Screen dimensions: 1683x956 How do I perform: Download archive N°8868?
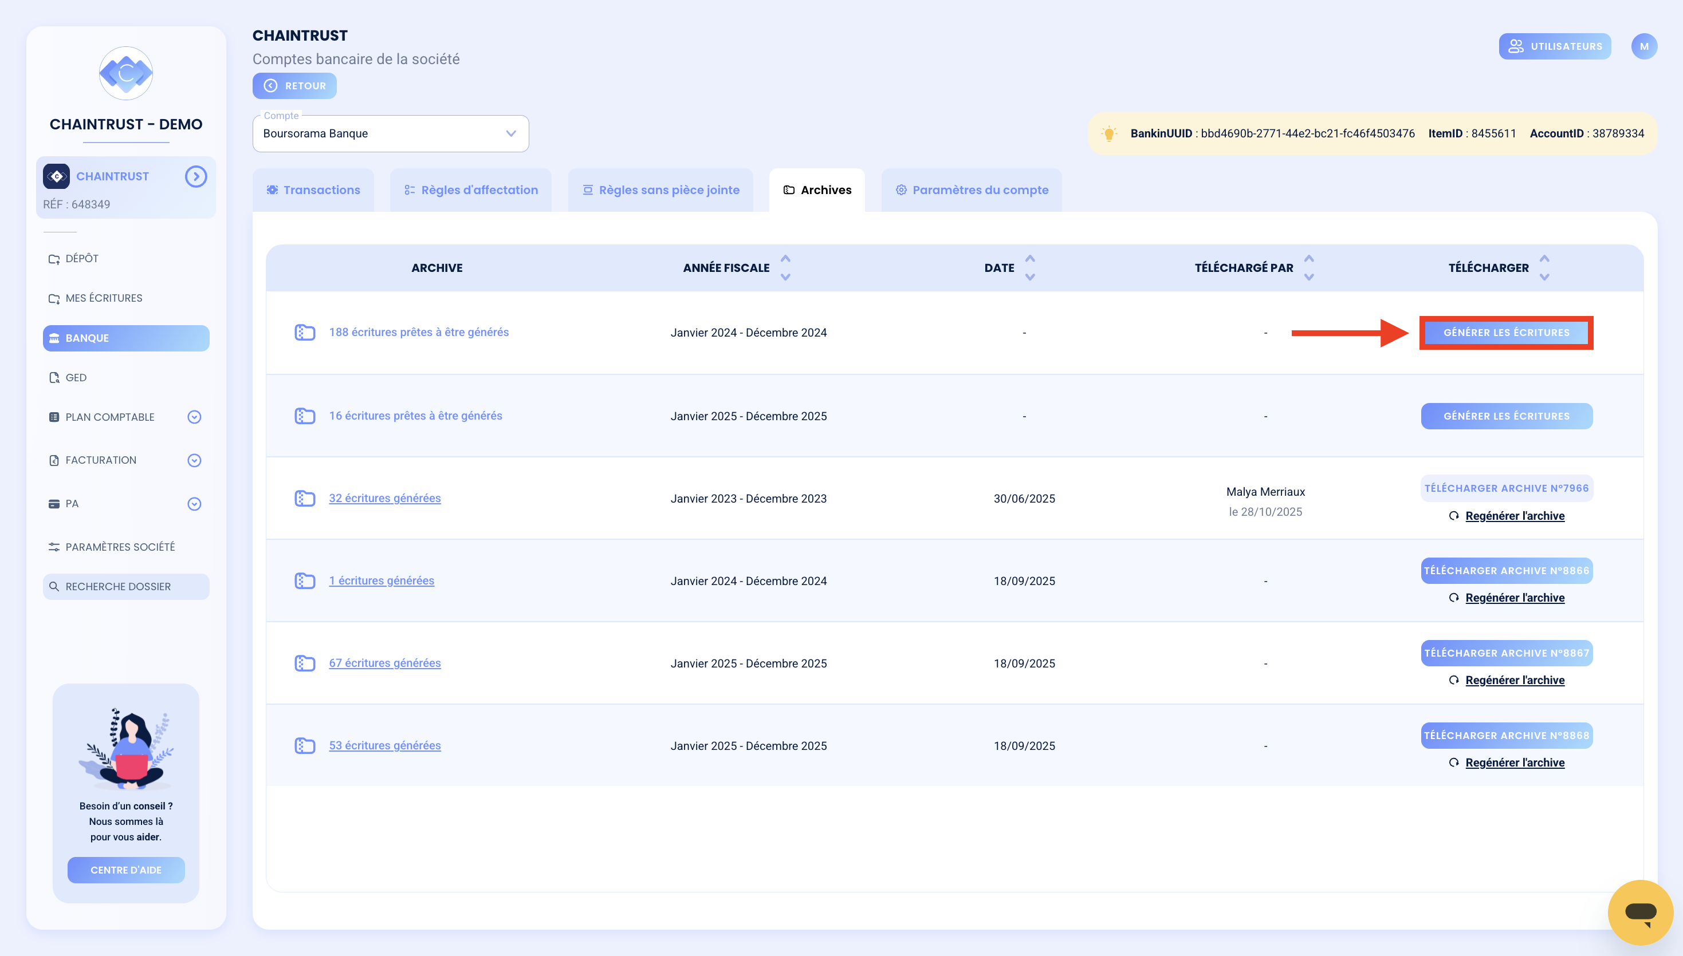(x=1507, y=736)
